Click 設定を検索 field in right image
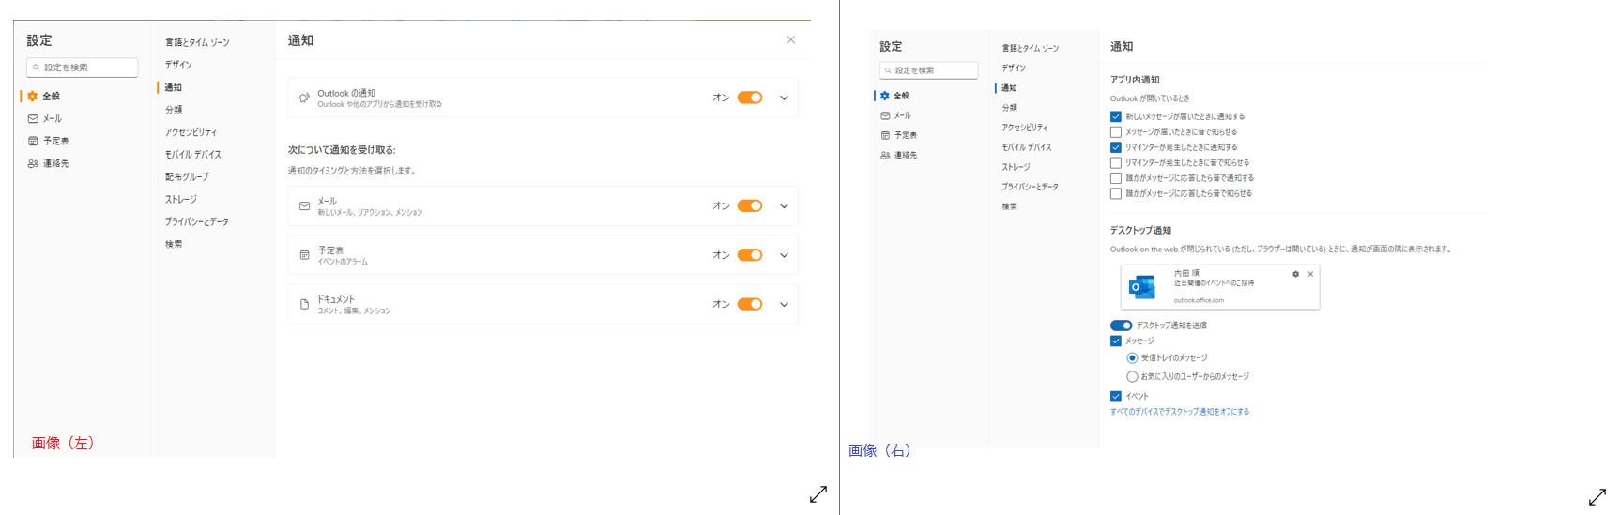 click(928, 70)
